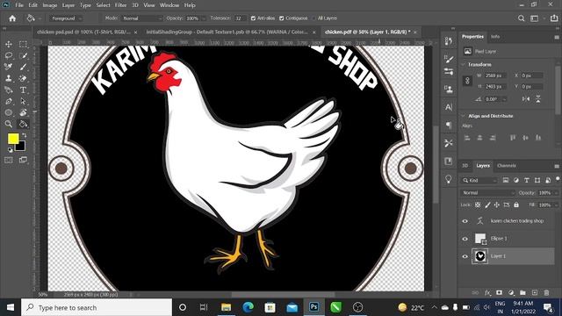The width and height of the screenshot is (562, 316).
Task: Switch to the Channels tab
Action: point(507,166)
